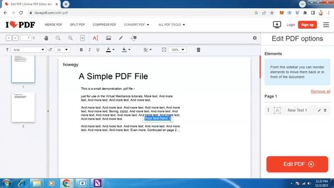Open File Explorer from taskbar
Screen dimensions: 334x188
click(37, 183)
